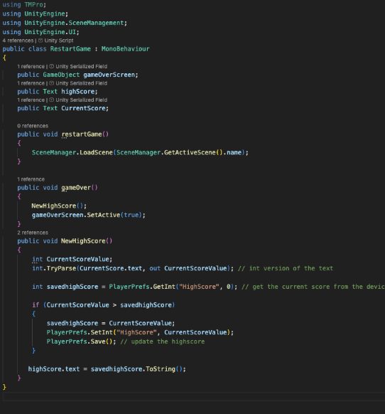Open '1 reference' CodeLens above gameOverScreen field
This screenshot has height=414, width=385.
coord(31,66)
